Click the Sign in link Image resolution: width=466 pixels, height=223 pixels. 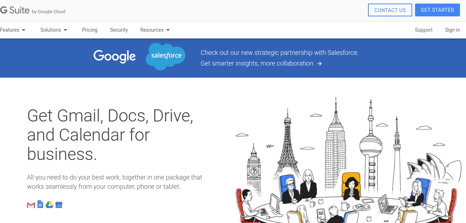coord(452,30)
